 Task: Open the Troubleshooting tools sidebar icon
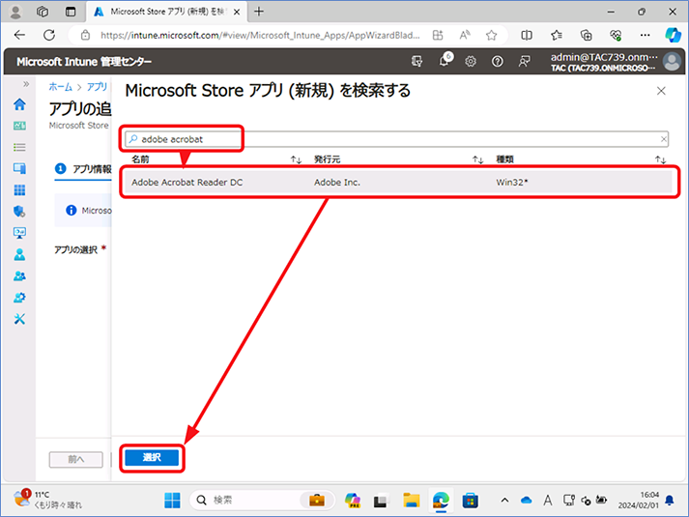(19, 319)
